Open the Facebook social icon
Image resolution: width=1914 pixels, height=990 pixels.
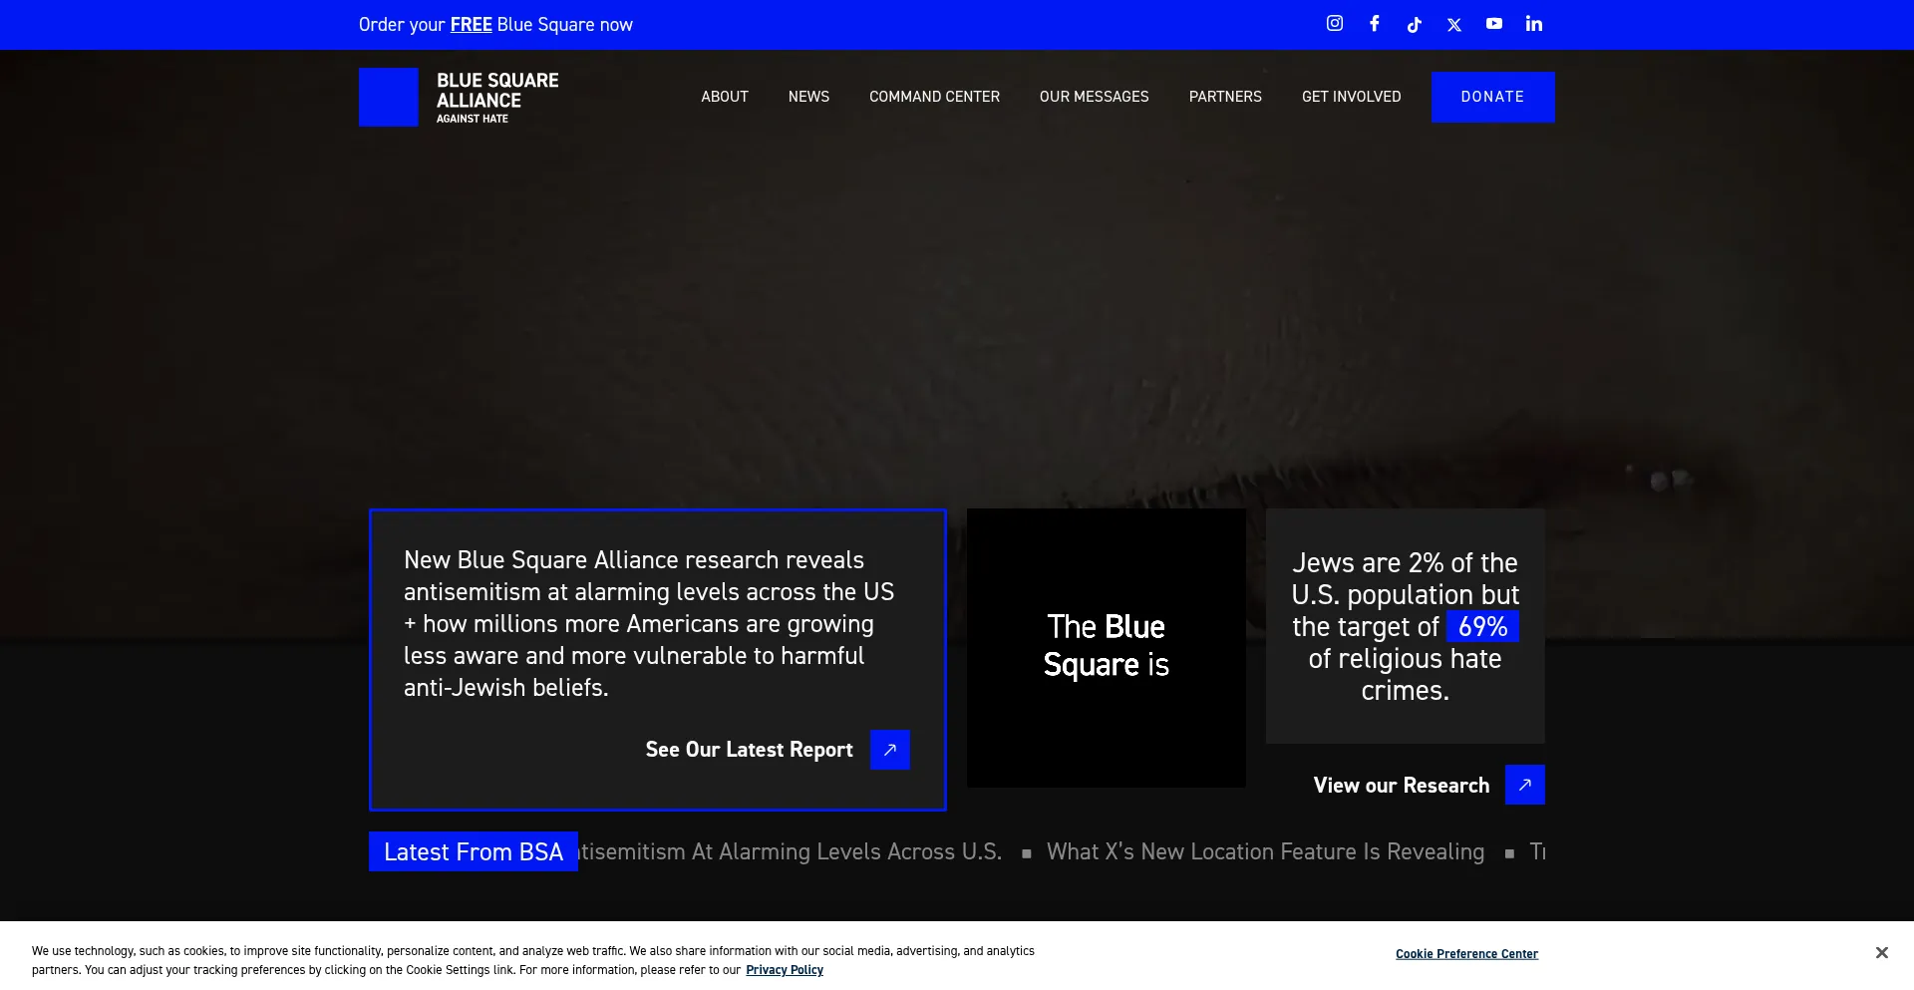(x=1374, y=24)
